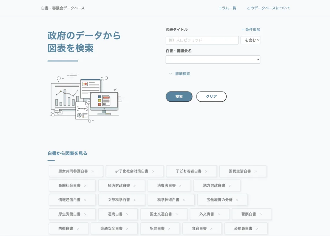Screen dimensions: 330x236
Task: Open 地方財政白書
Action: click(217, 185)
